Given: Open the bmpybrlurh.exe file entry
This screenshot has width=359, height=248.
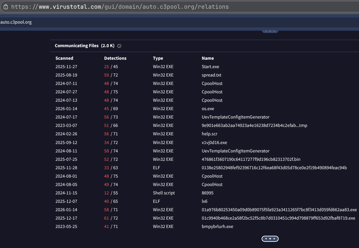Looking at the screenshot, I should (217, 227).
